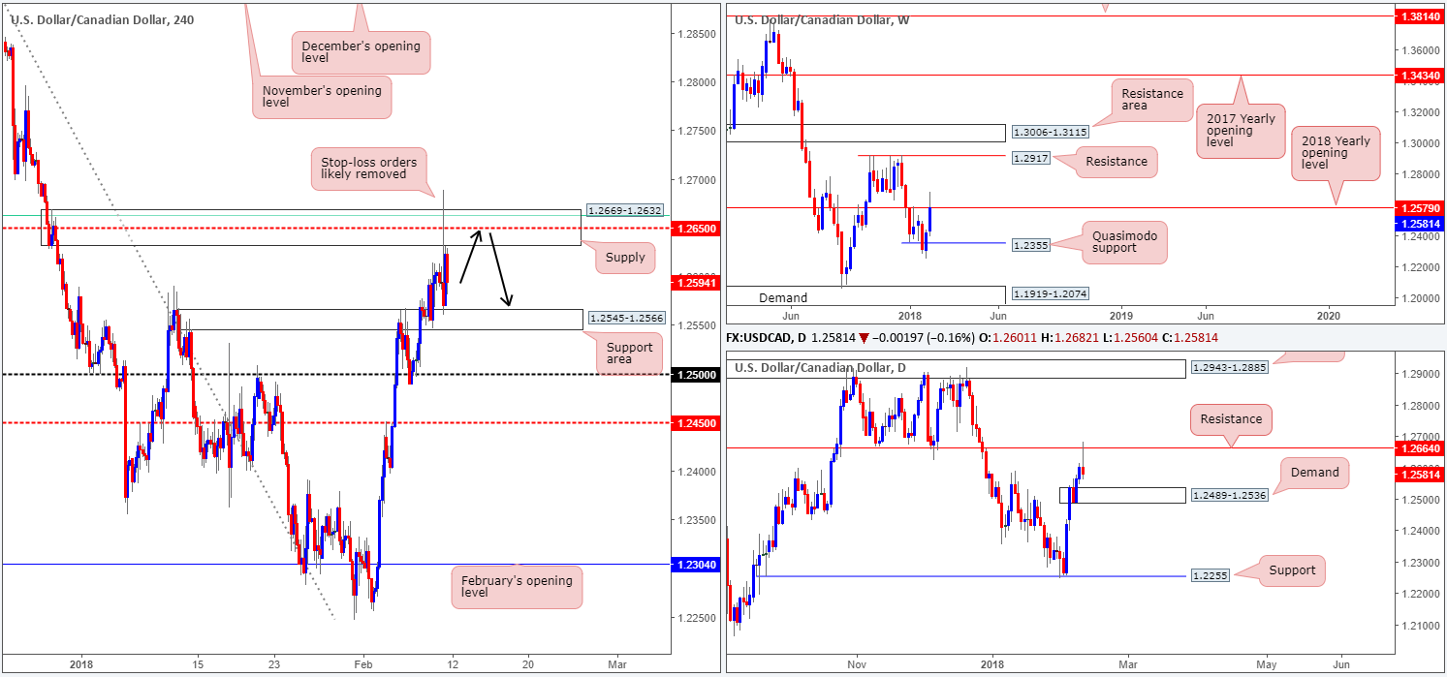The height and width of the screenshot is (677, 1447).
Task: Select the downward black arrow drawing
Action: (x=501, y=270)
